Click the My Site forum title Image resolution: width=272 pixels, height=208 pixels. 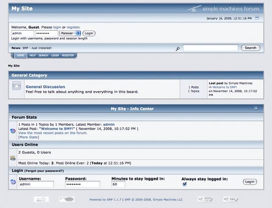pos(22,8)
